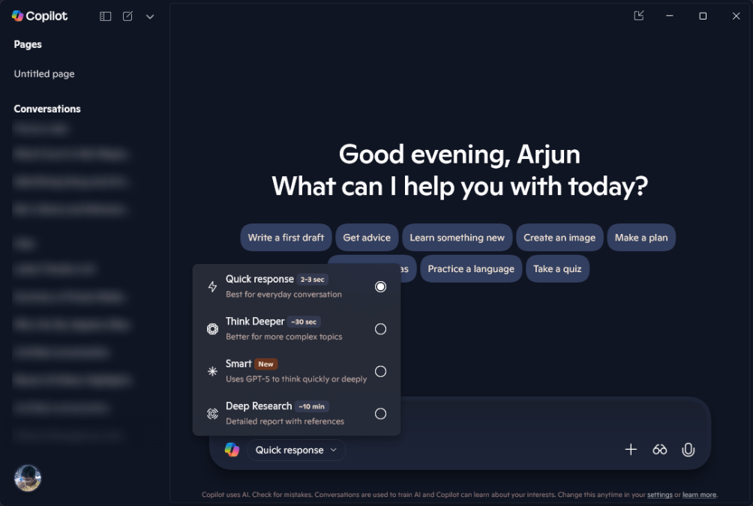Select Smart mode using GPT-5

[380, 371]
